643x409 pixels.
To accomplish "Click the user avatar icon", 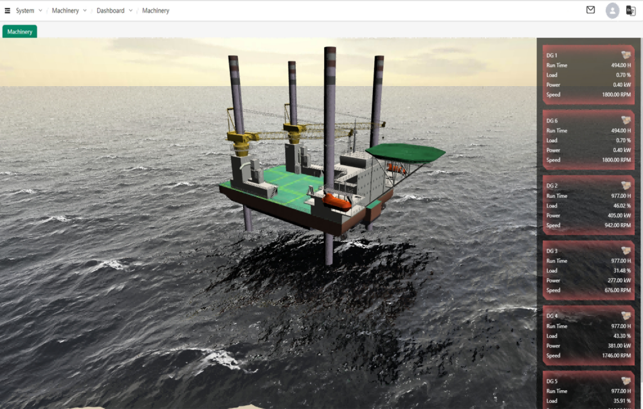I will click(612, 11).
